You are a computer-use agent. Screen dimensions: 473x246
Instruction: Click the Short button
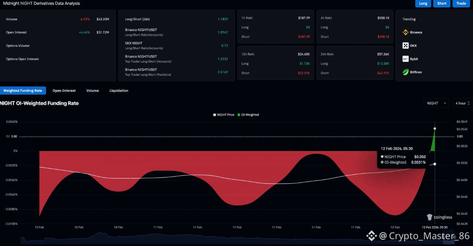pos(442,4)
